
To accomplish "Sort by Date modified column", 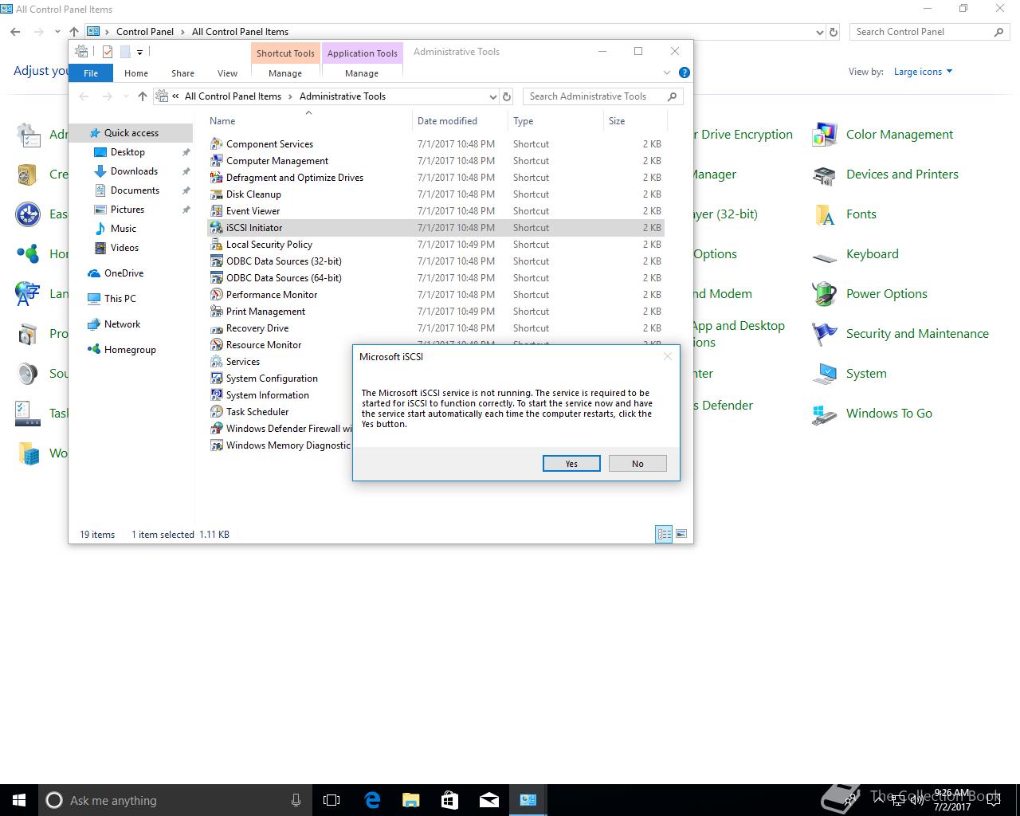I will 460,121.
